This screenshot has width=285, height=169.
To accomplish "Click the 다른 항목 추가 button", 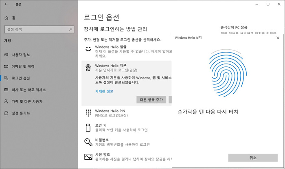I will [x=151, y=100].
